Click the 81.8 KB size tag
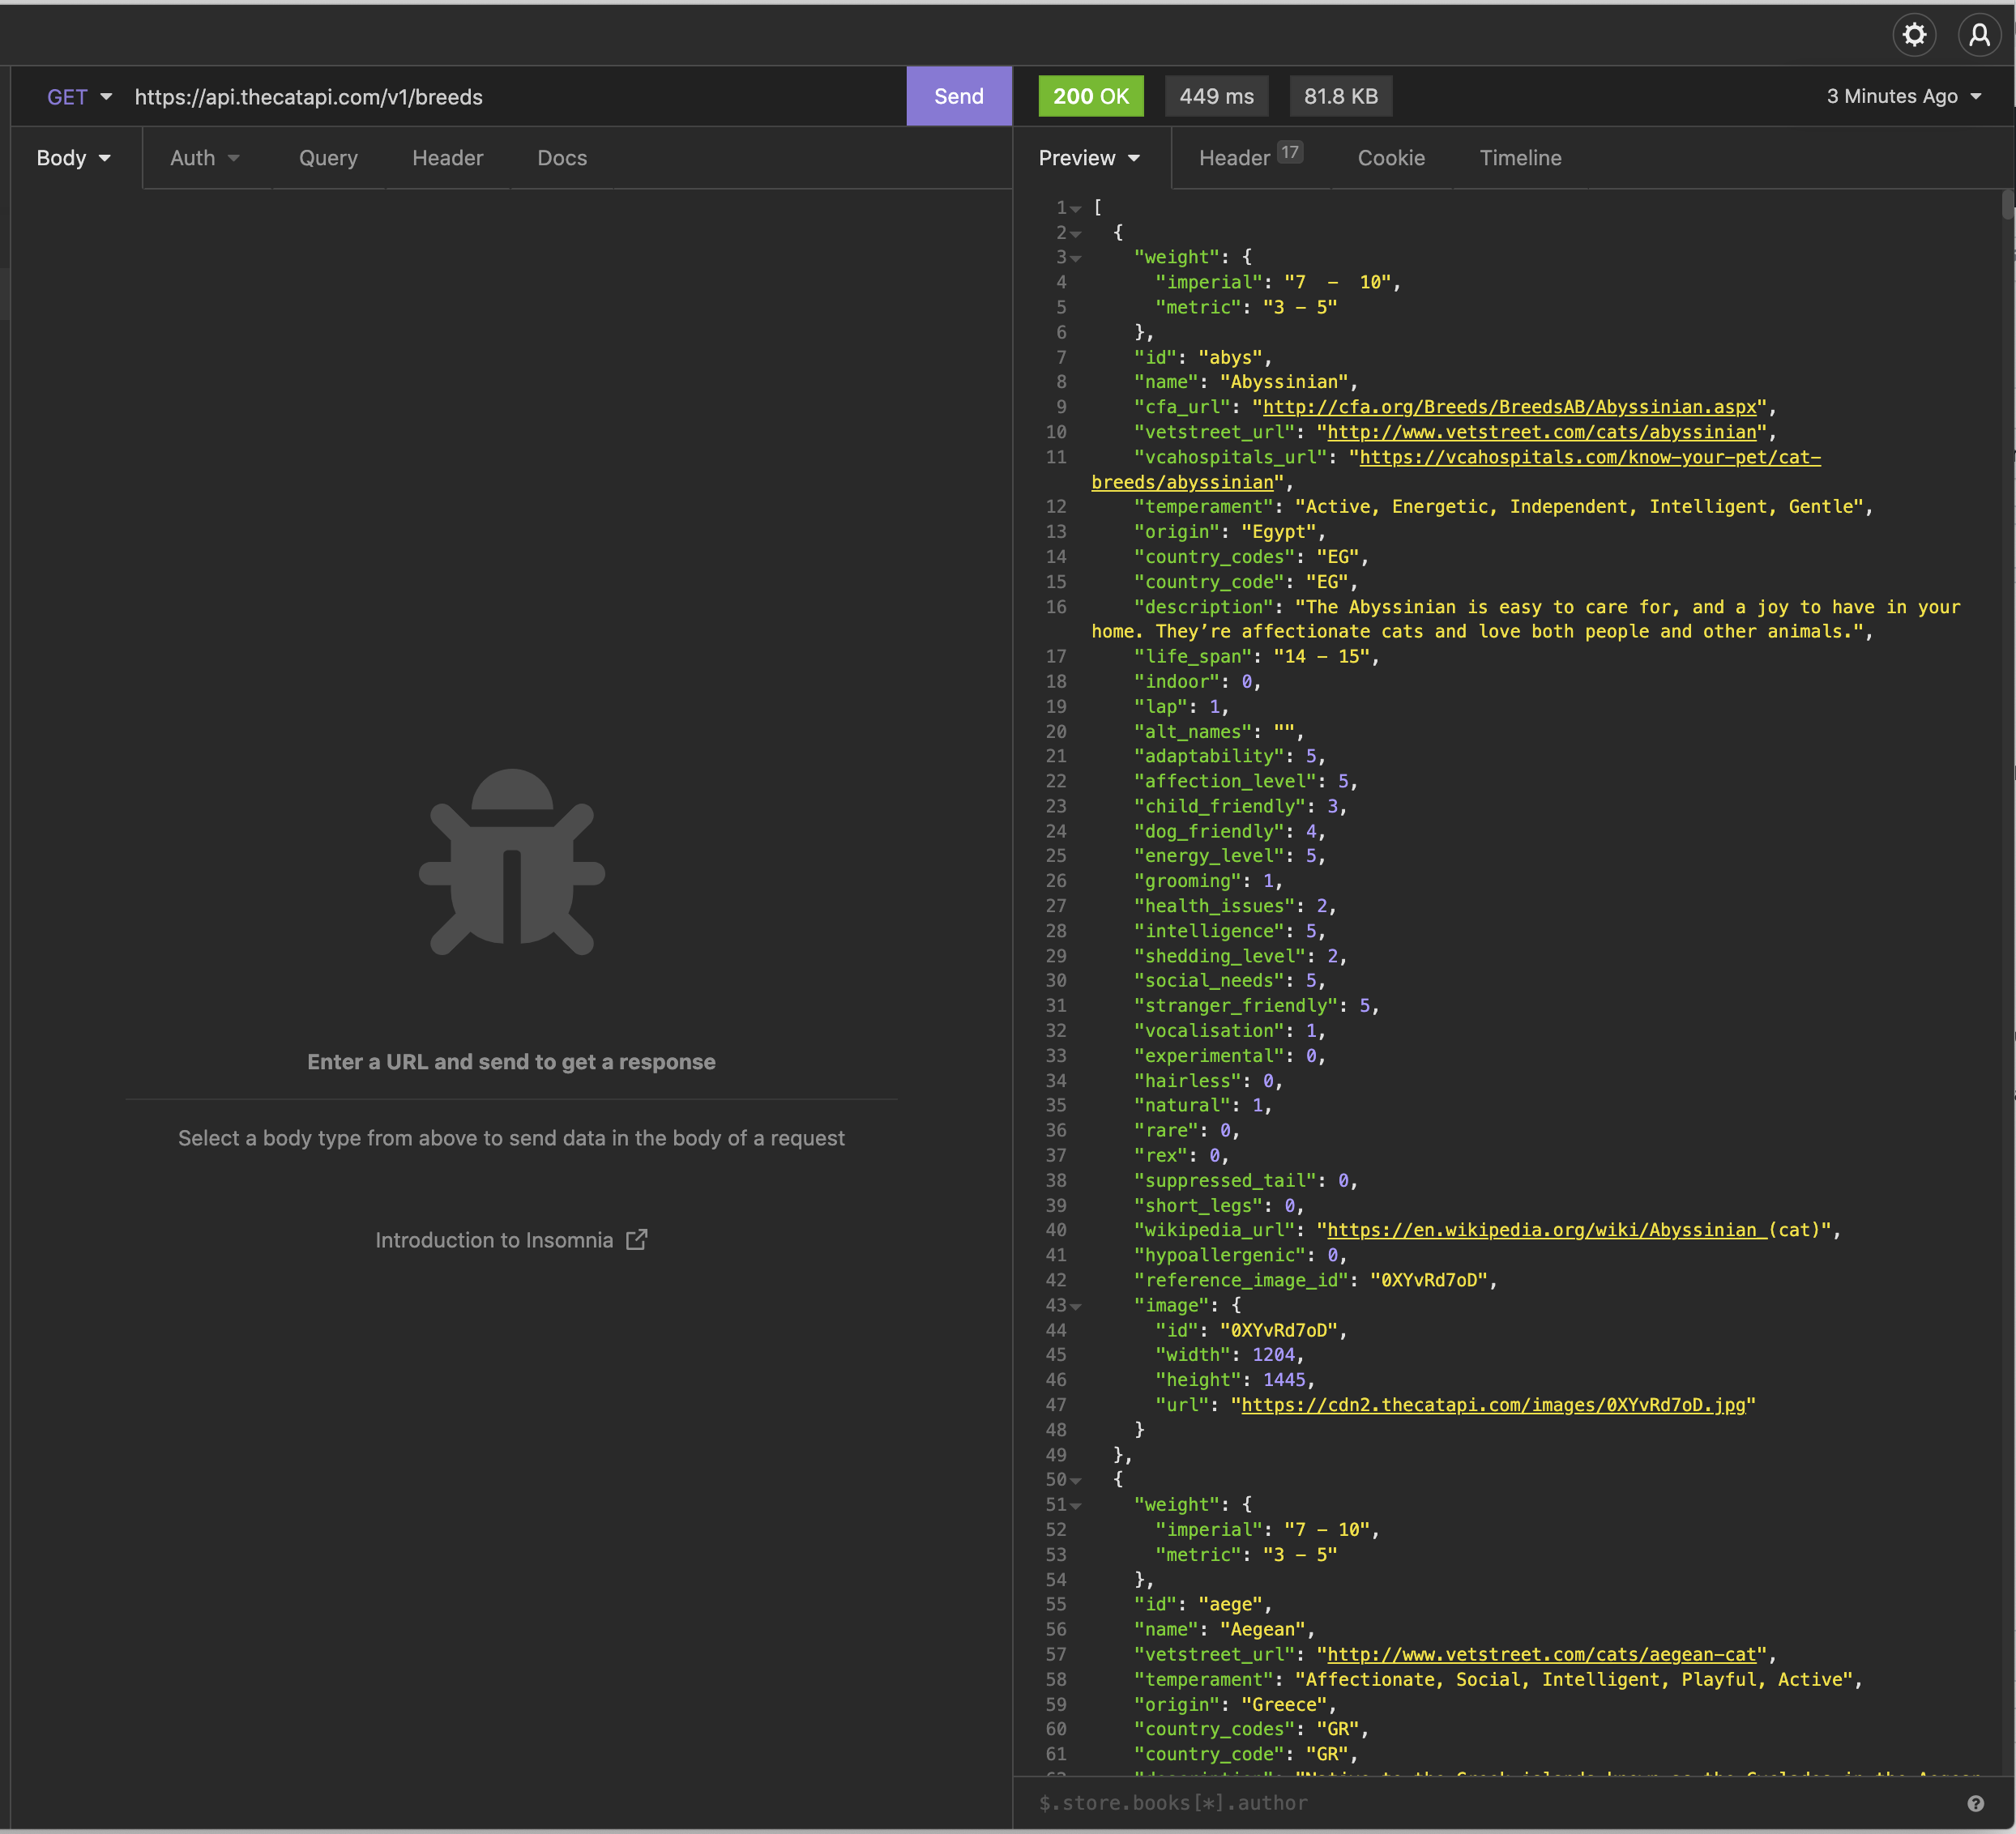2016x1834 pixels. click(1340, 96)
